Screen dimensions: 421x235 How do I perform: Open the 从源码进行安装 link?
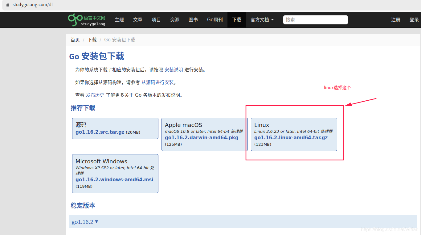[x=157, y=82]
